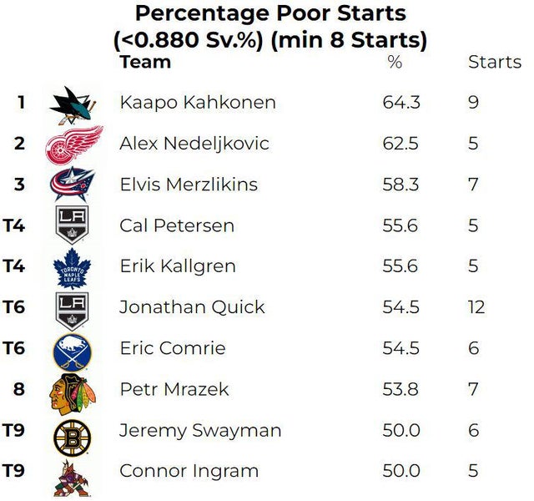Click Elvis Merzlikins player name
Screen dimensions: 534x501
(189, 185)
